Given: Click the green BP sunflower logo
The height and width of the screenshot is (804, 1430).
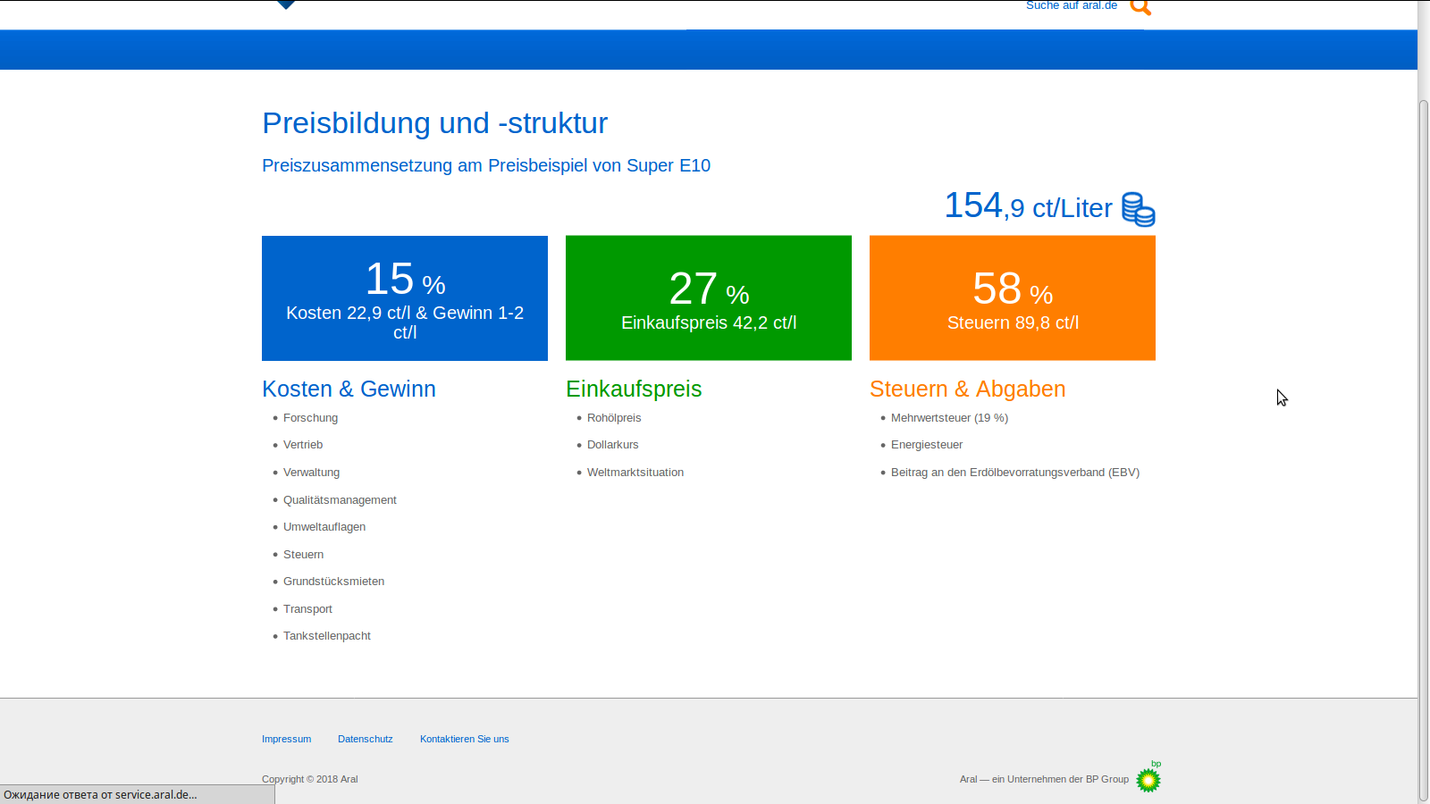Looking at the screenshot, I should coord(1148,779).
